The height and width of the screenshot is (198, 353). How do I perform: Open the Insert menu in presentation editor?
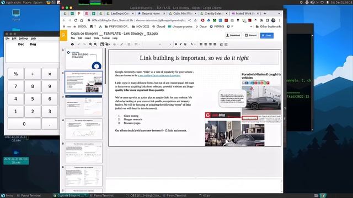(x=88, y=38)
